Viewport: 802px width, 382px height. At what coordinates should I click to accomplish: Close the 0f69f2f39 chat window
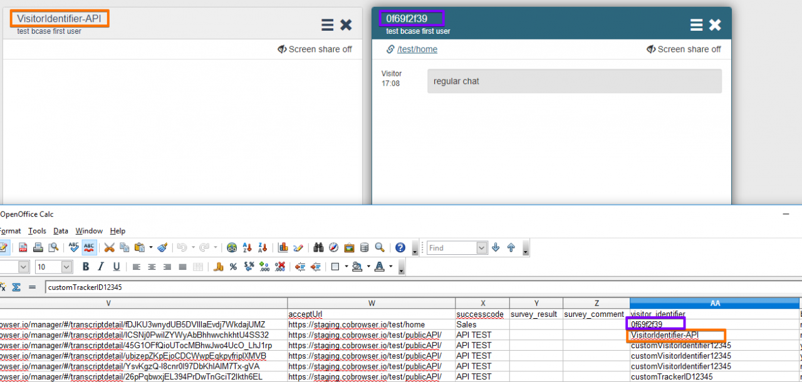click(x=715, y=25)
